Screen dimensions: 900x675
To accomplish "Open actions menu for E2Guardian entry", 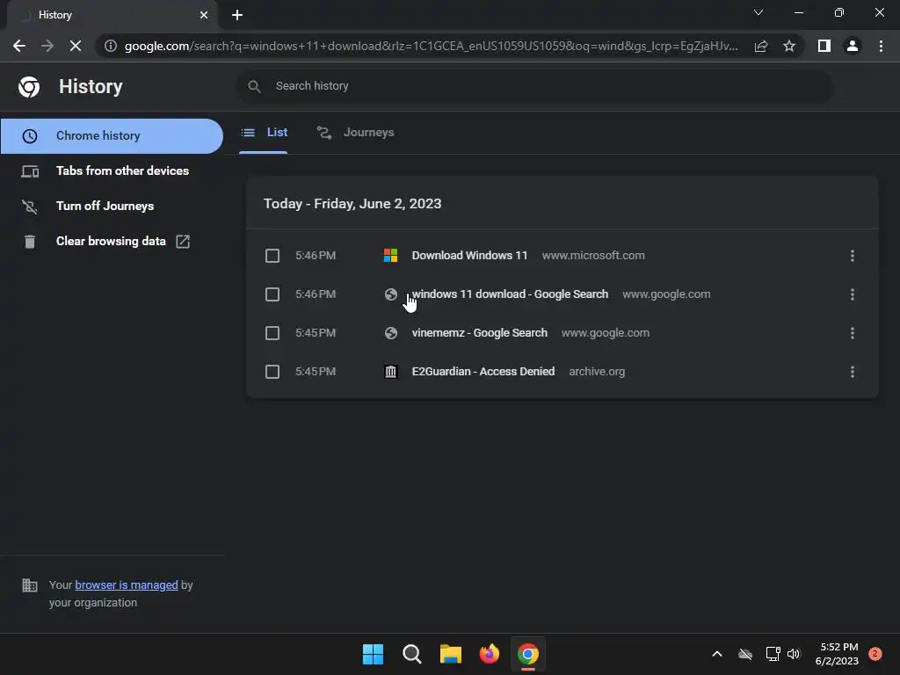I will point(853,372).
